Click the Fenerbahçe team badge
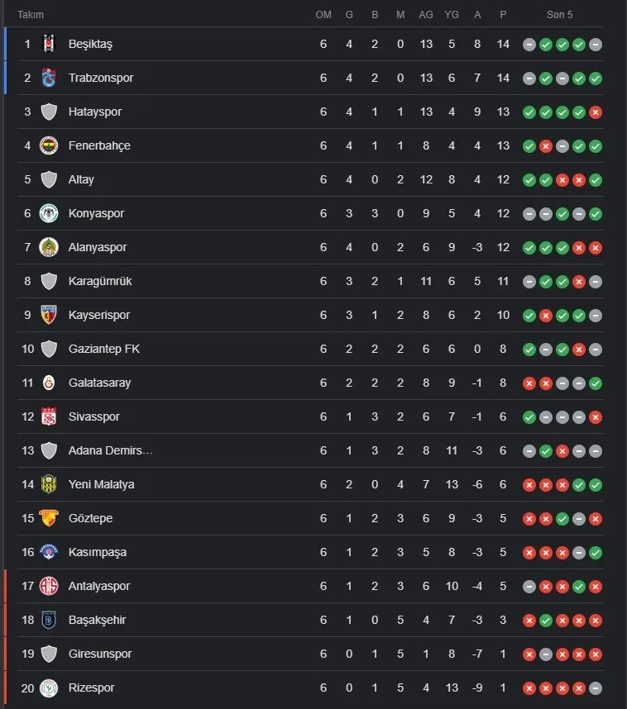Viewport: 627px width, 709px height. click(49, 145)
